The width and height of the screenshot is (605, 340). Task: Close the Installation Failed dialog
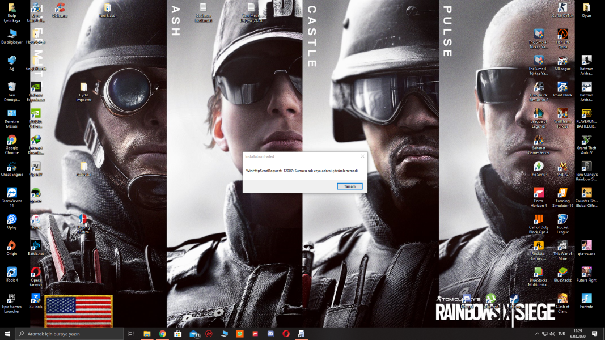pyautogui.click(x=362, y=156)
